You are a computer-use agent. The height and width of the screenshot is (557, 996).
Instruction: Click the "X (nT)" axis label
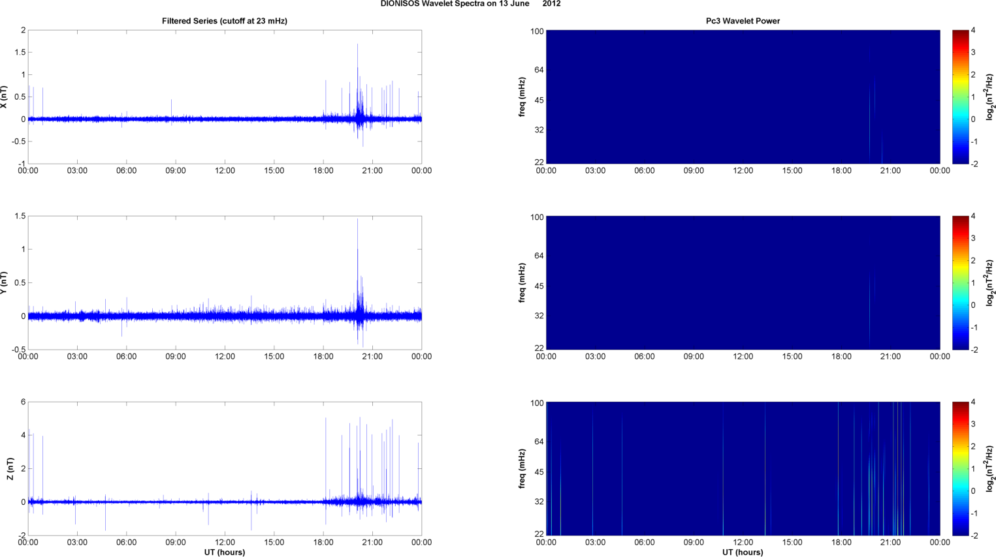(x=4, y=97)
